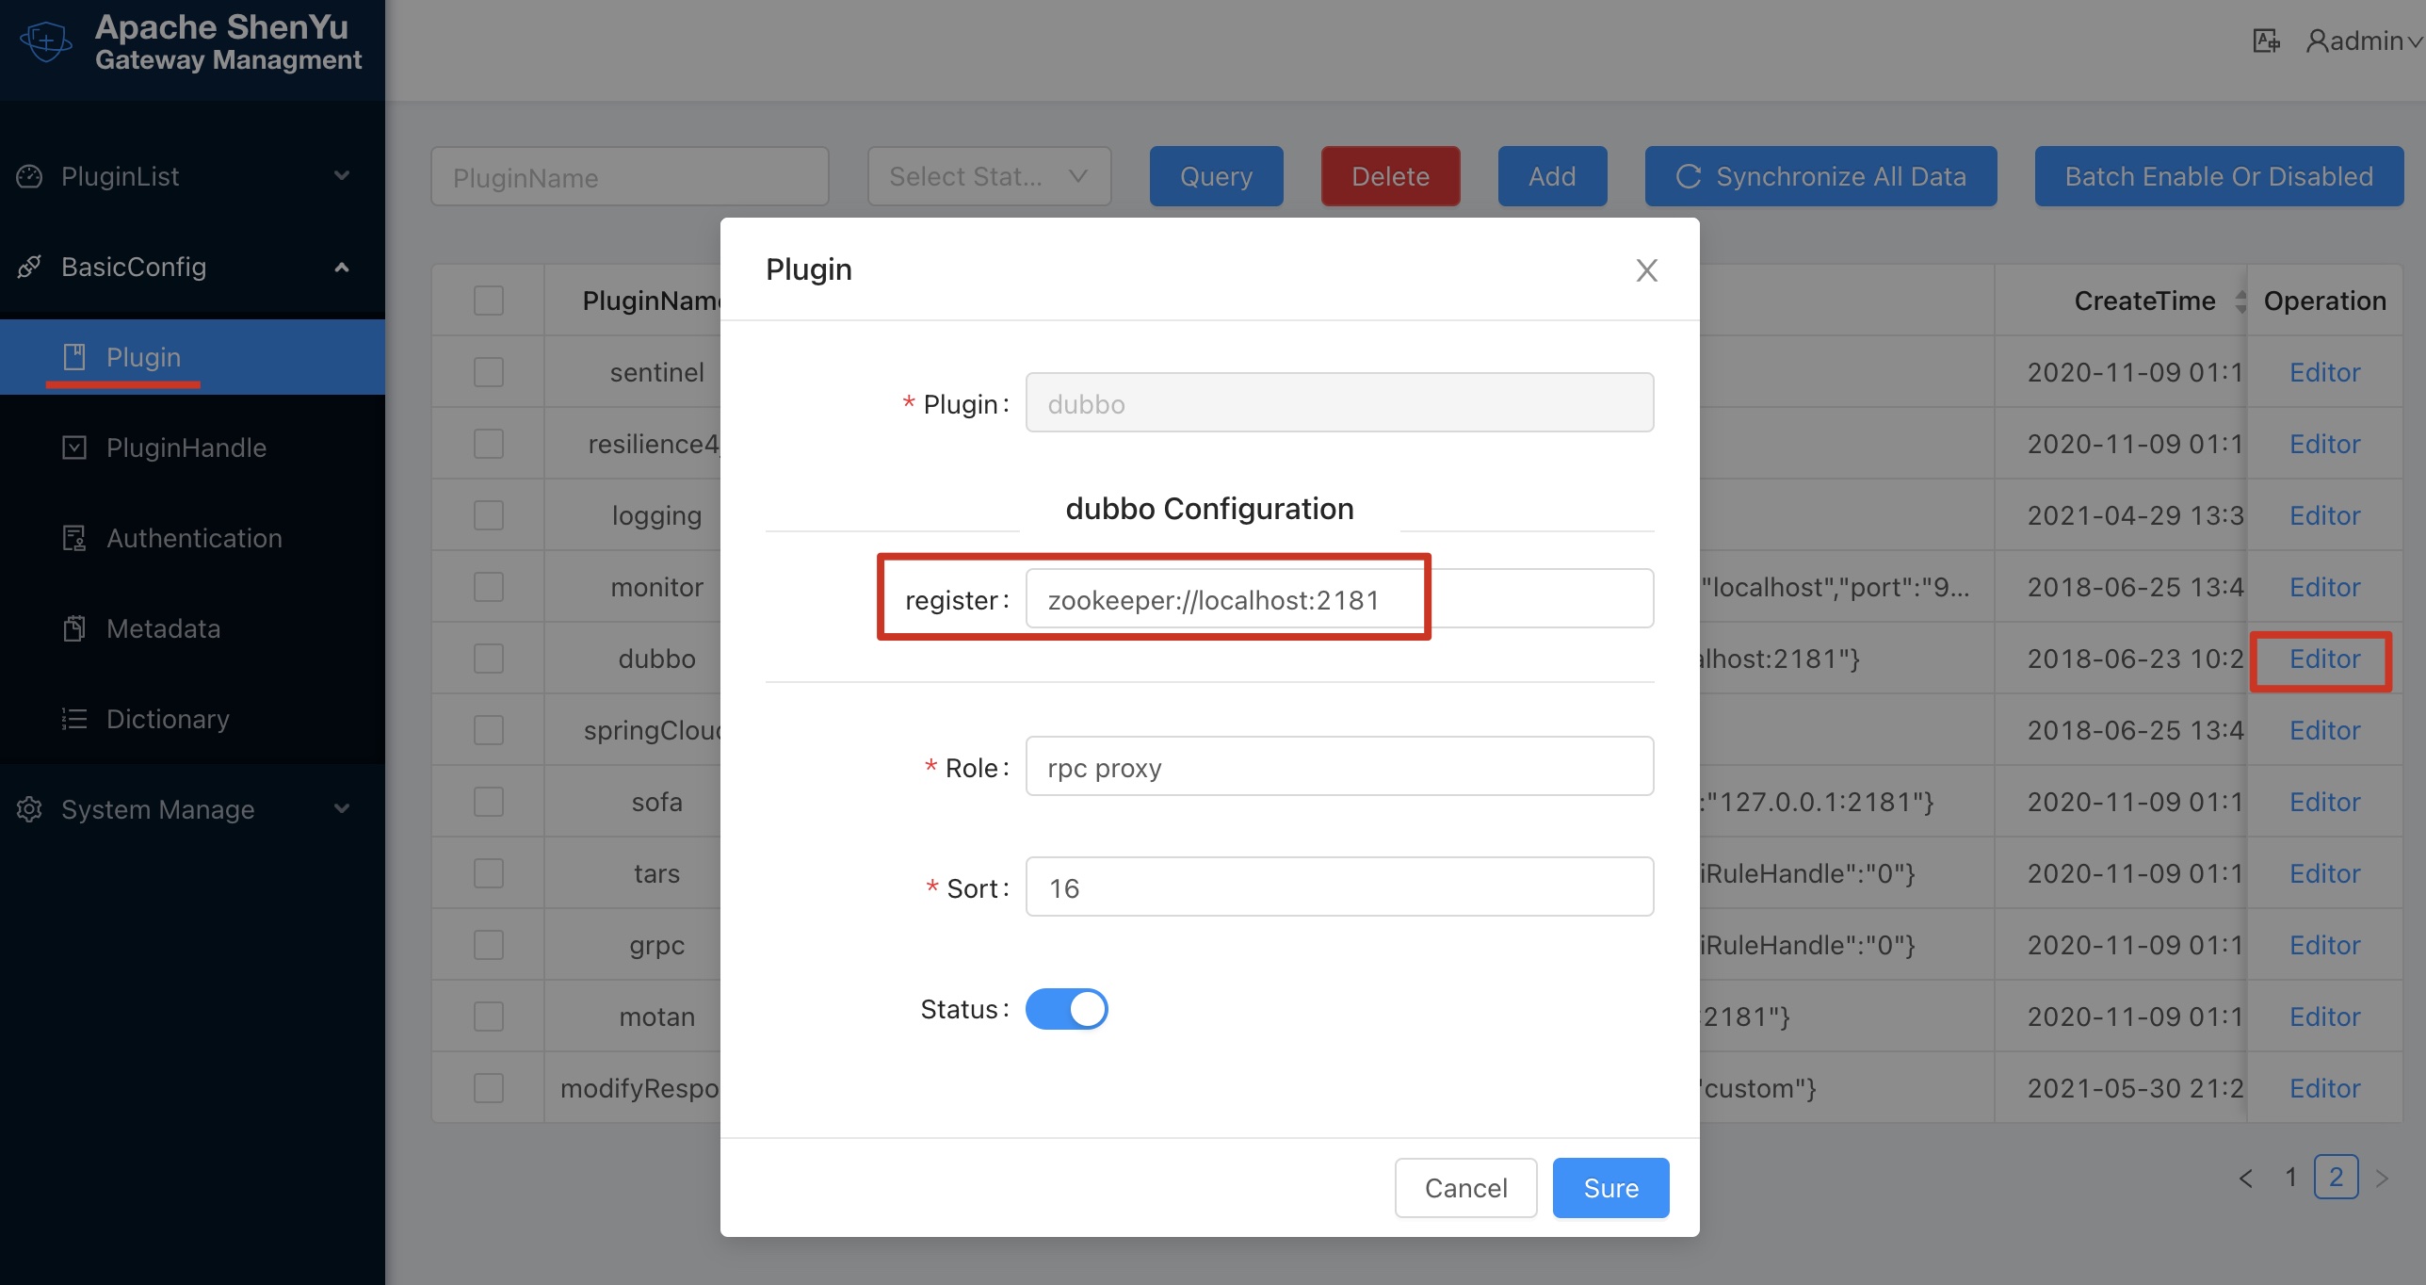Confirm with the Sure button
Screen dimensions: 2426x1285
tap(1610, 1188)
